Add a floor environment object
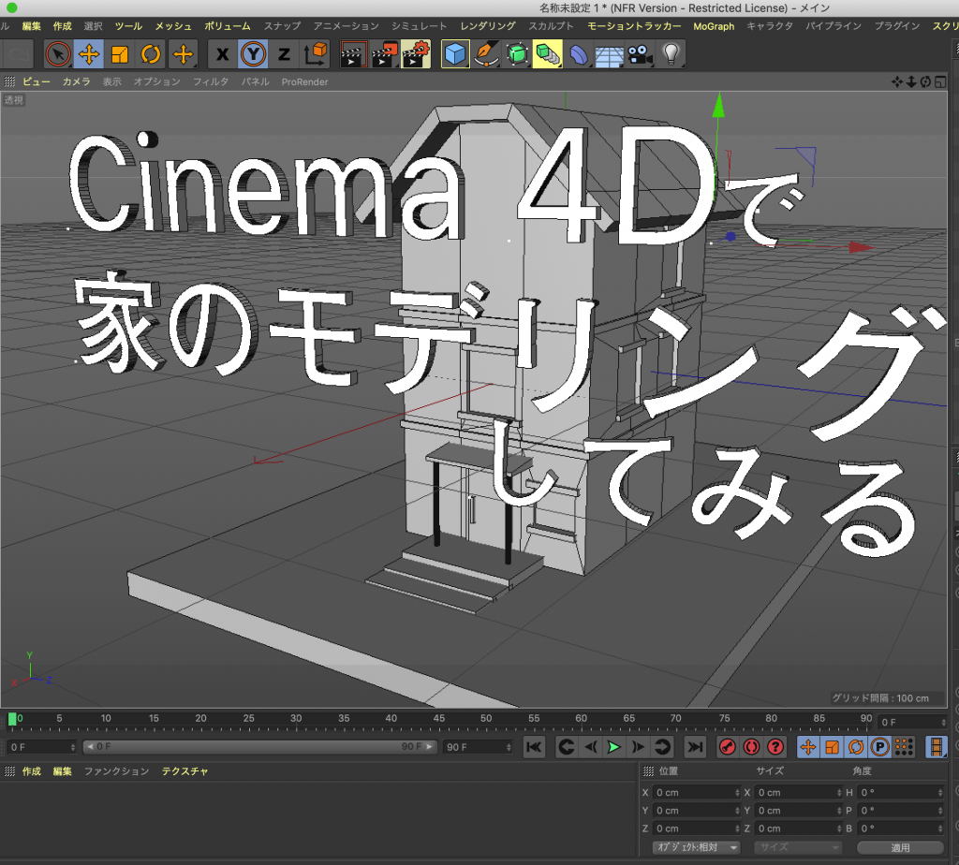 click(x=609, y=54)
